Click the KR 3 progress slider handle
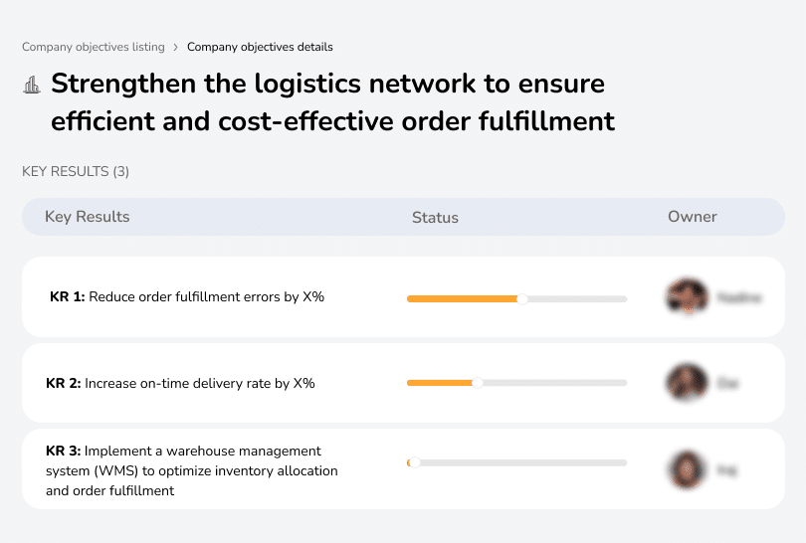 coord(414,462)
